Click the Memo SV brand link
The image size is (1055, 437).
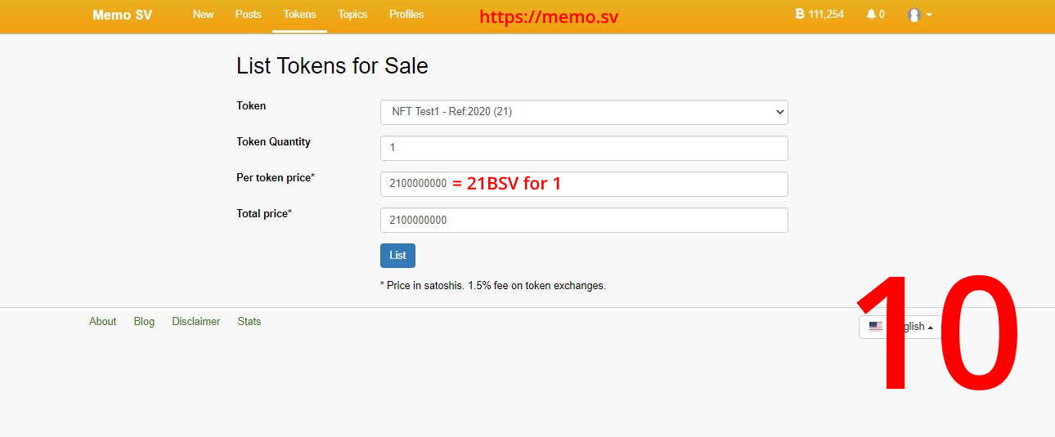[x=123, y=16]
